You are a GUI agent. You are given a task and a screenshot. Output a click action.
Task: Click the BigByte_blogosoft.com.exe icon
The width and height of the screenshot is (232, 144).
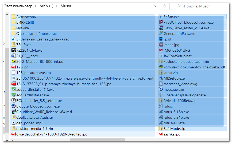pyautogui.click(x=14, y=106)
